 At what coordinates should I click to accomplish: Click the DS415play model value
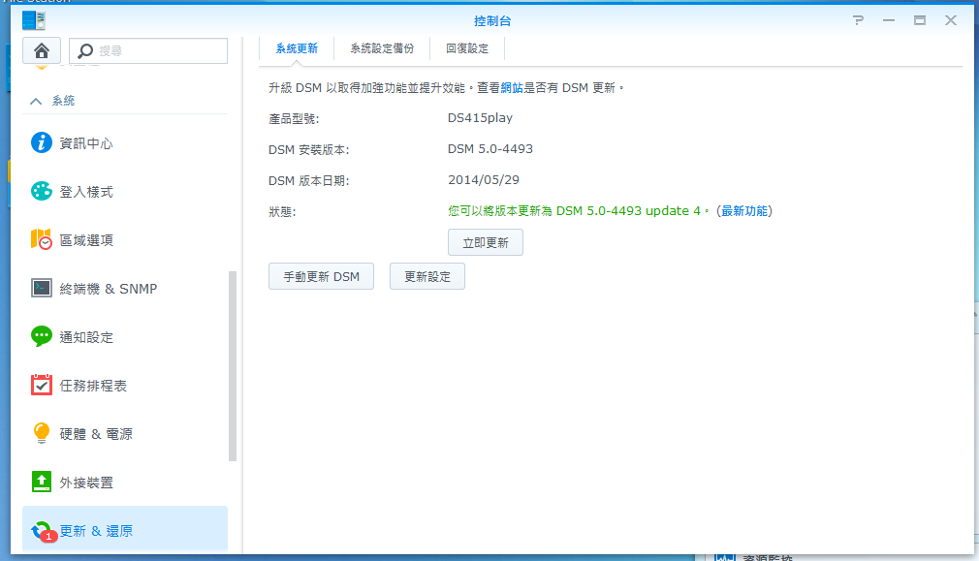click(x=480, y=118)
